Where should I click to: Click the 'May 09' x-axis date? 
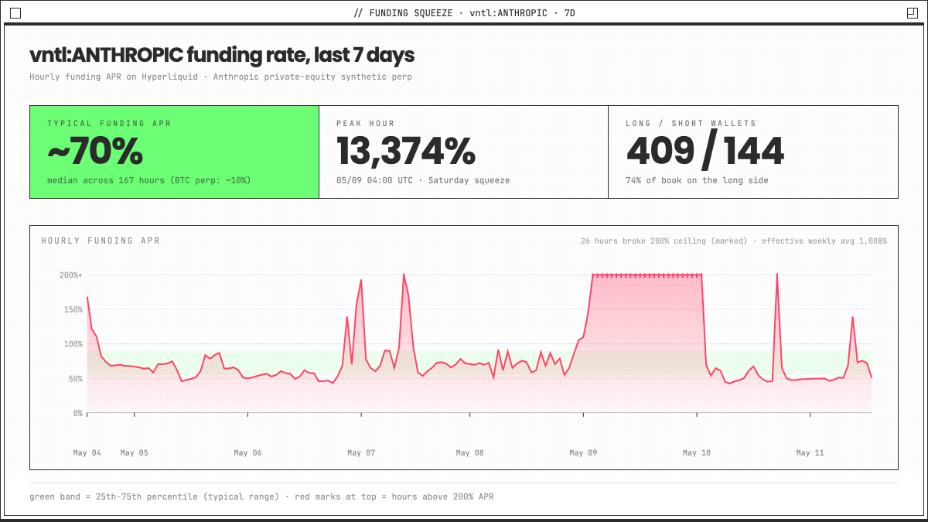tap(583, 453)
